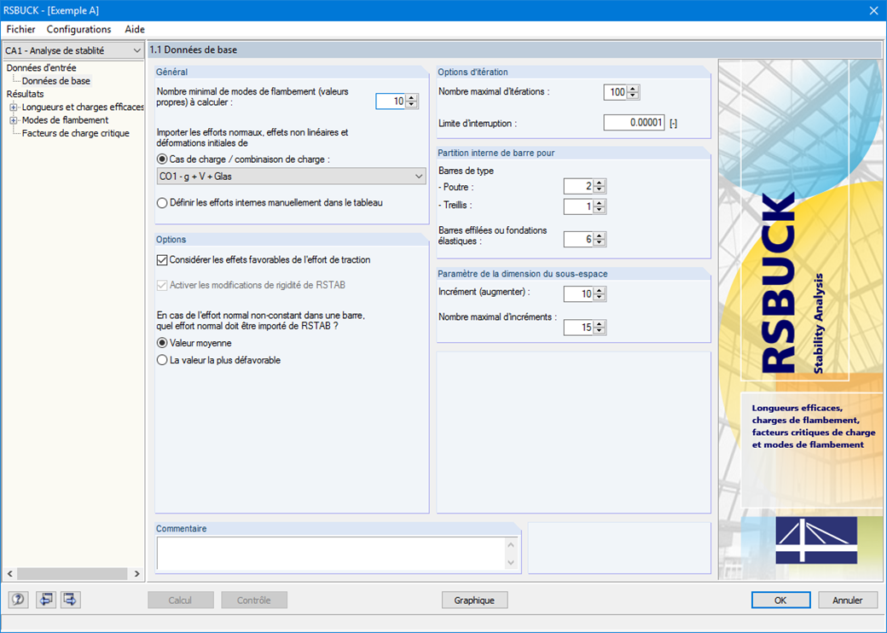The width and height of the screenshot is (887, 633).
Task: Select Valeur moyenne radio option
Action: point(162,343)
